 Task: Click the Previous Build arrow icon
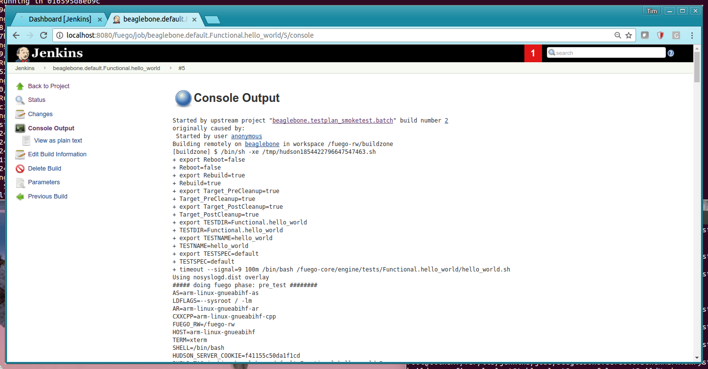click(20, 197)
